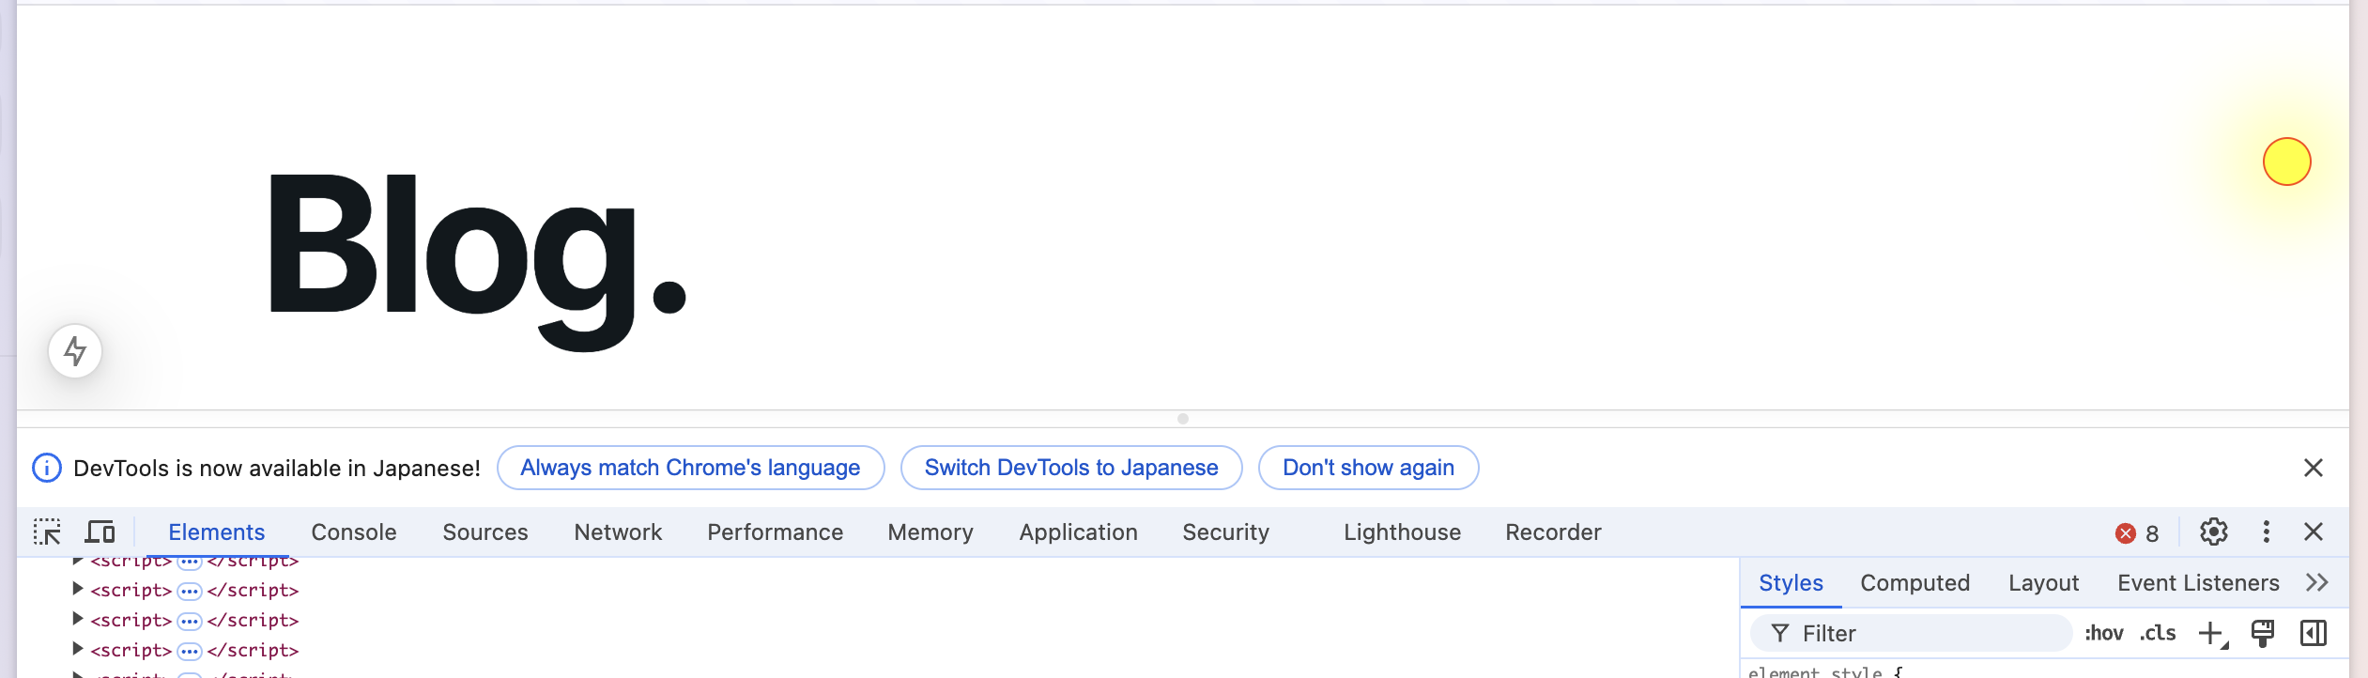Toggle the device toolbar emulation
The width and height of the screenshot is (2368, 678).
(x=100, y=532)
